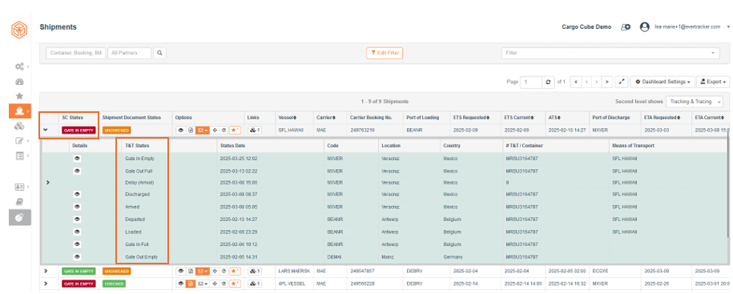This screenshot has width=733, height=294.
Task: Open the list sidebar icon
Action: point(19,156)
